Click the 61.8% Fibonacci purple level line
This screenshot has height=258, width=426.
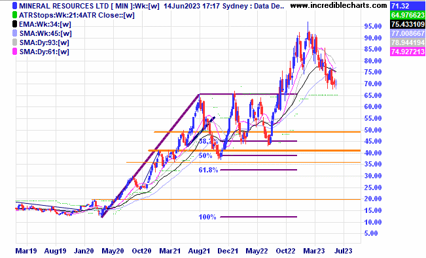click(x=258, y=170)
